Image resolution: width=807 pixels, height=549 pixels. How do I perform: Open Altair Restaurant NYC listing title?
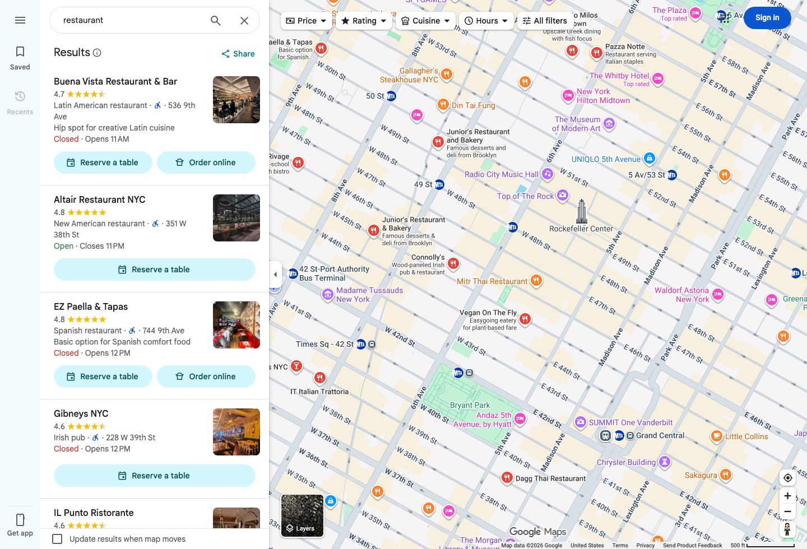pyautogui.click(x=100, y=199)
